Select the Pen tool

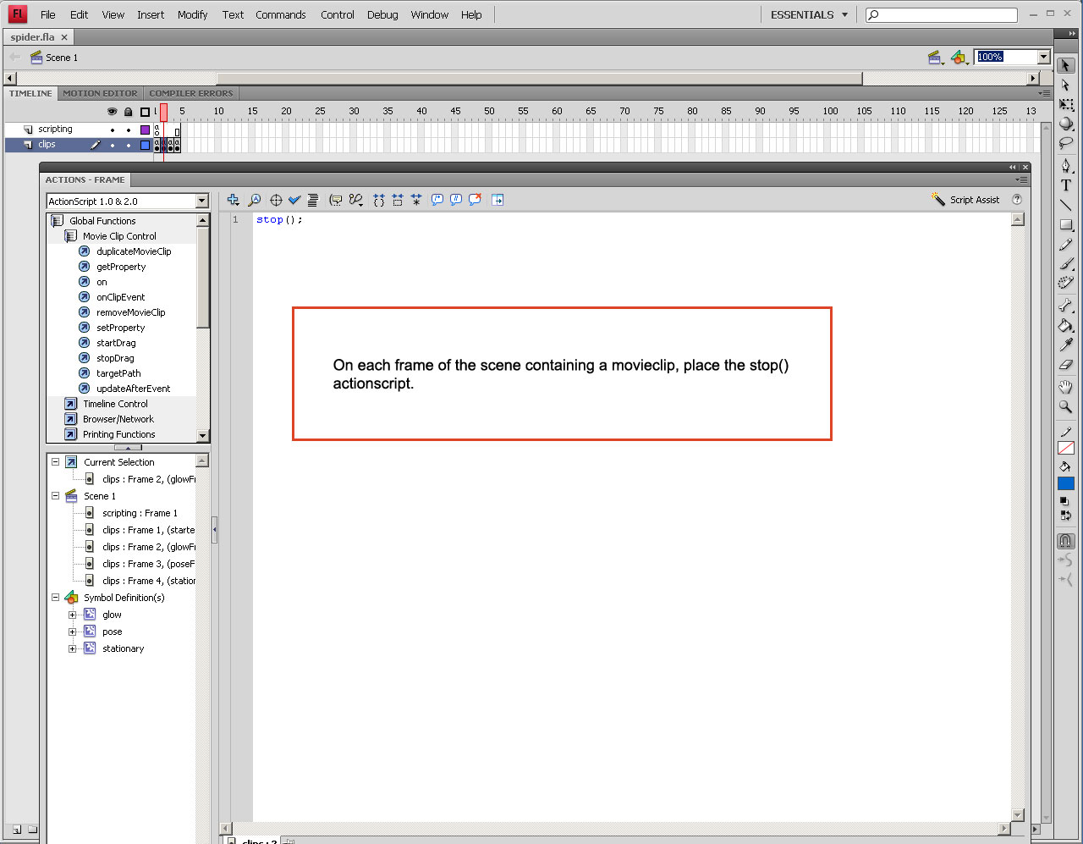pyautogui.click(x=1066, y=166)
